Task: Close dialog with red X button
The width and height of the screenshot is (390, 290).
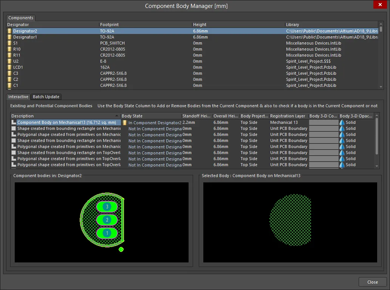Action: tap(380, 5)
